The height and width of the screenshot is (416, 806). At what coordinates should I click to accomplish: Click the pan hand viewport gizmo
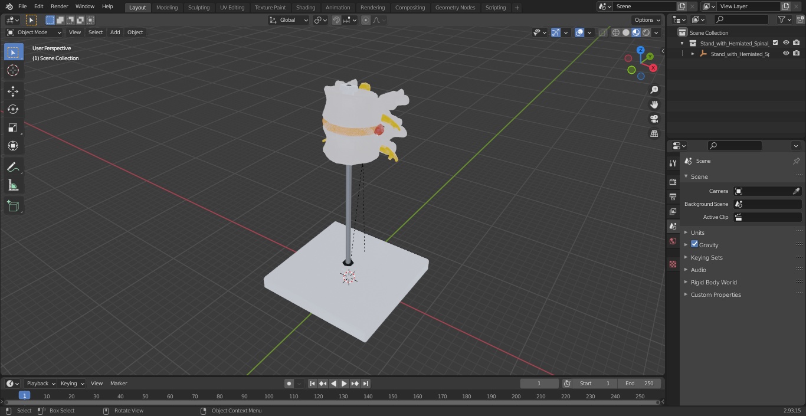point(654,104)
